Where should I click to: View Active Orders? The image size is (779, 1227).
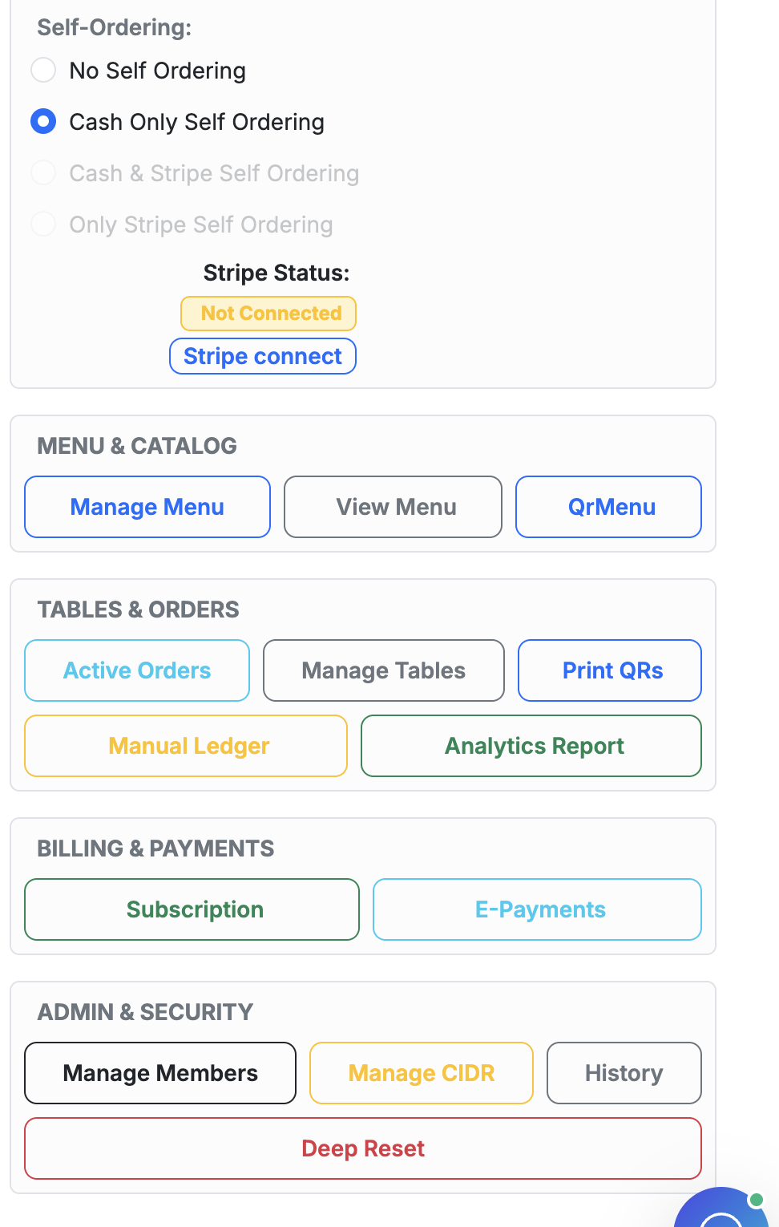(137, 670)
